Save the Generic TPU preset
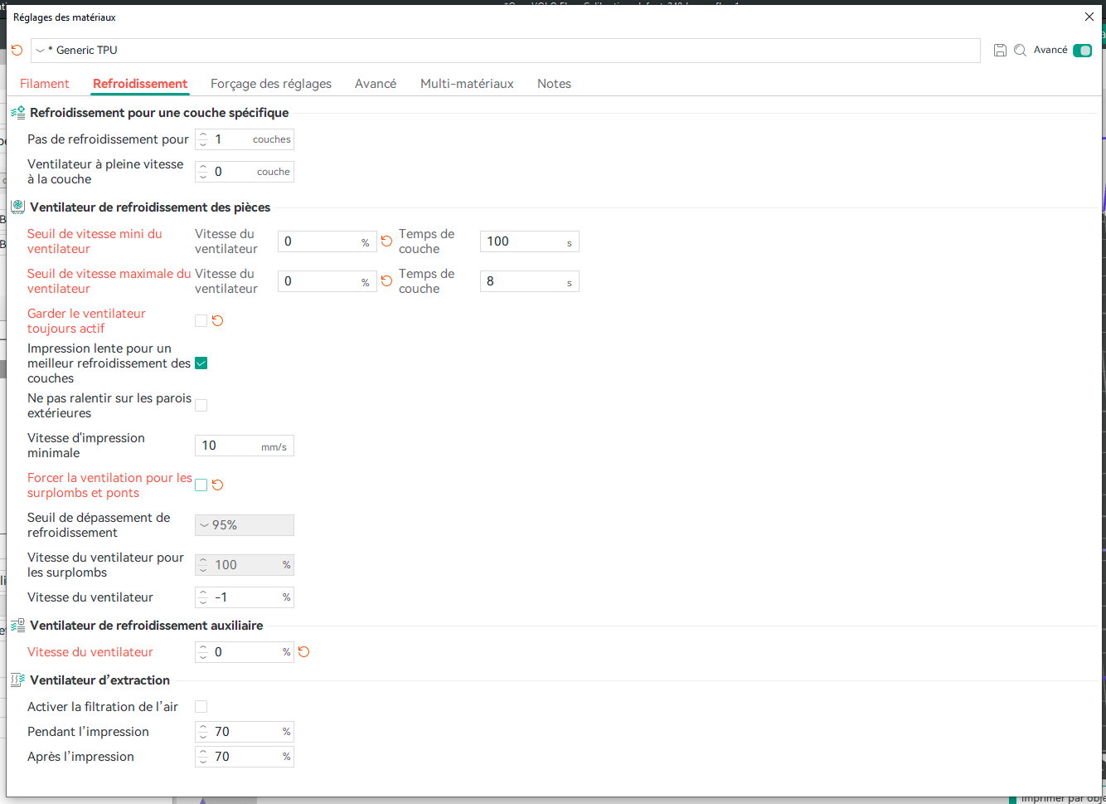This screenshot has width=1106, height=804. click(1000, 51)
